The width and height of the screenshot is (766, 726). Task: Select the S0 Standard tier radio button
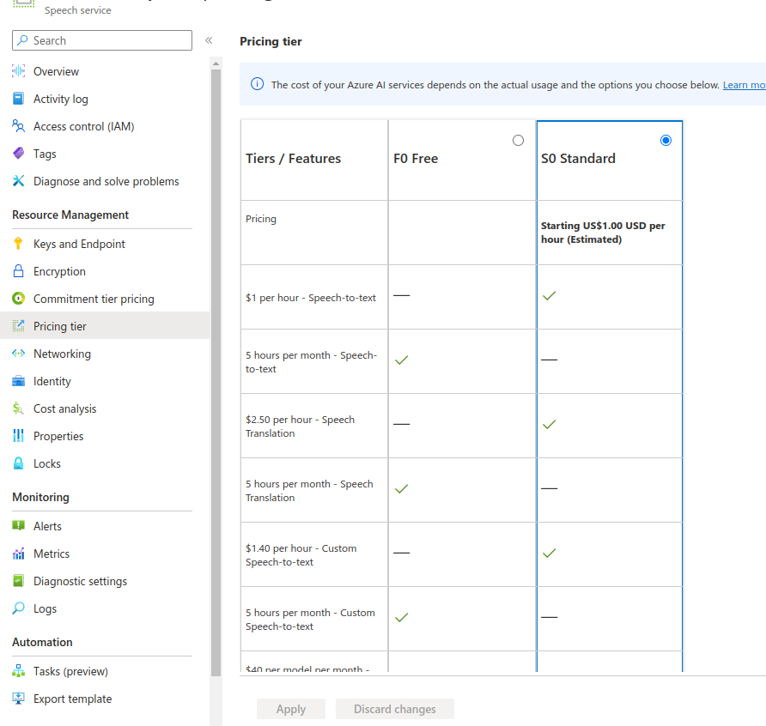[666, 141]
